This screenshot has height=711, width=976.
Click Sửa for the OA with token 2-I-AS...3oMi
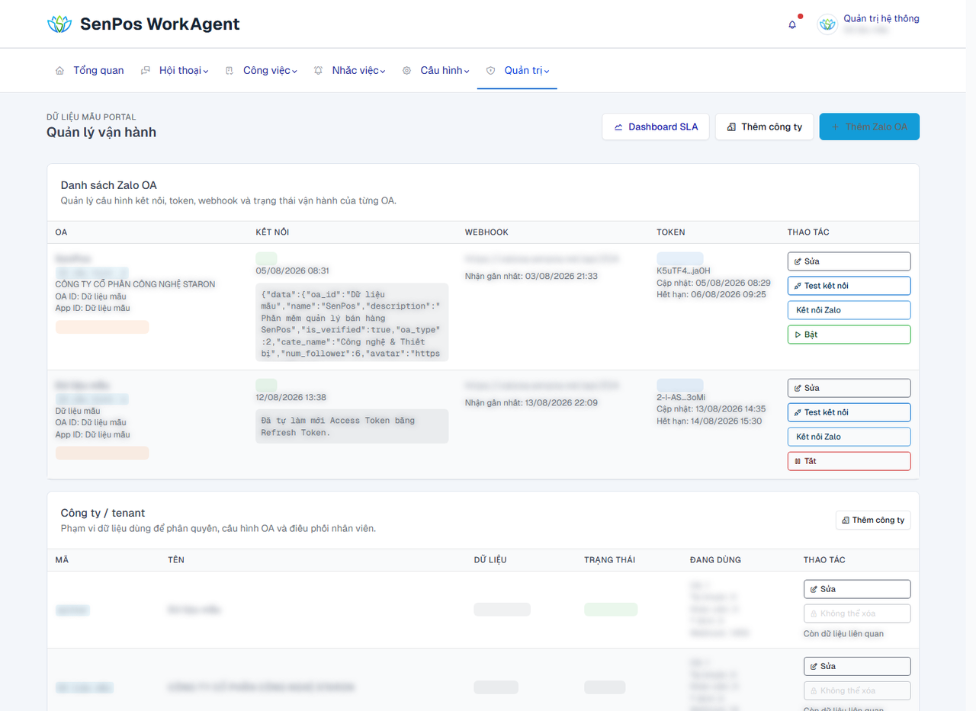click(849, 388)
